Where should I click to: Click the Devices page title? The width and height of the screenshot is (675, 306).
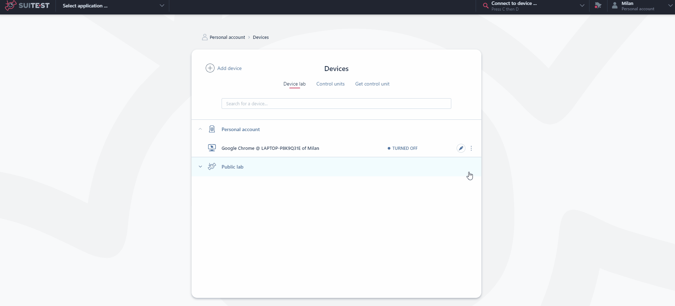point(336,69)
